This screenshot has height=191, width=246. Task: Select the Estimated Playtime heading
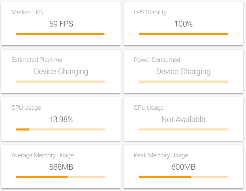point(37,60)
